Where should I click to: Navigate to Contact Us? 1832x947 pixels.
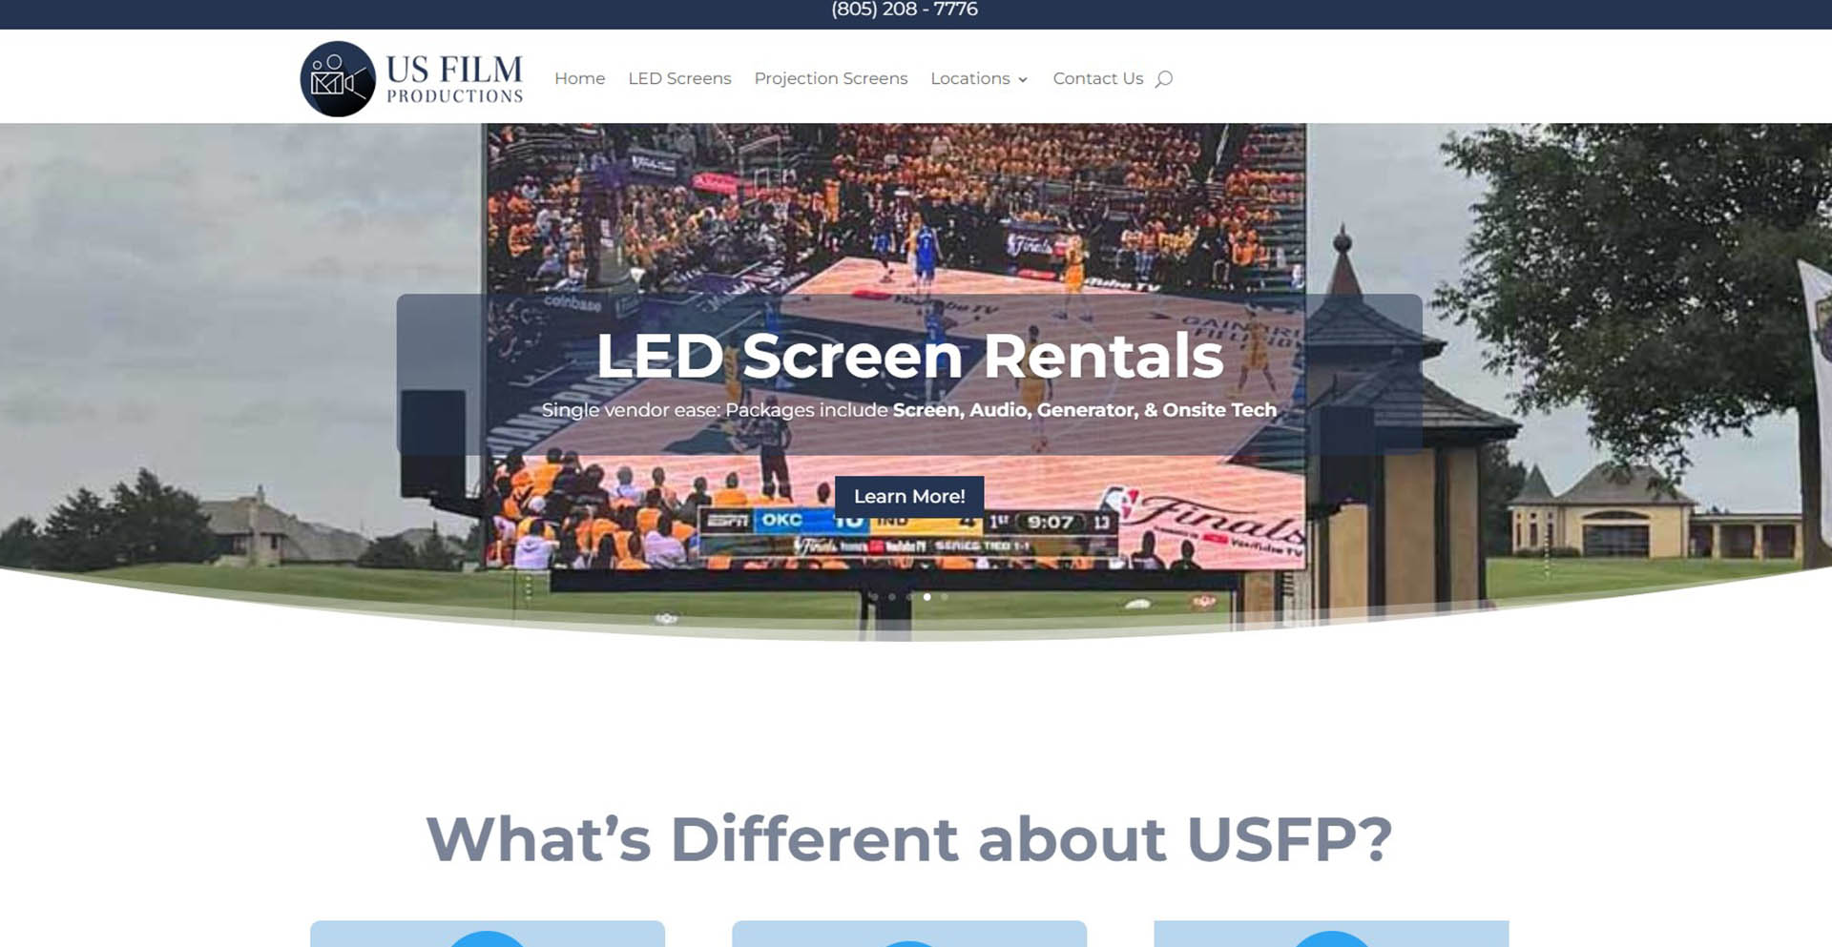pyautogui.click(x=1097, y=78)
